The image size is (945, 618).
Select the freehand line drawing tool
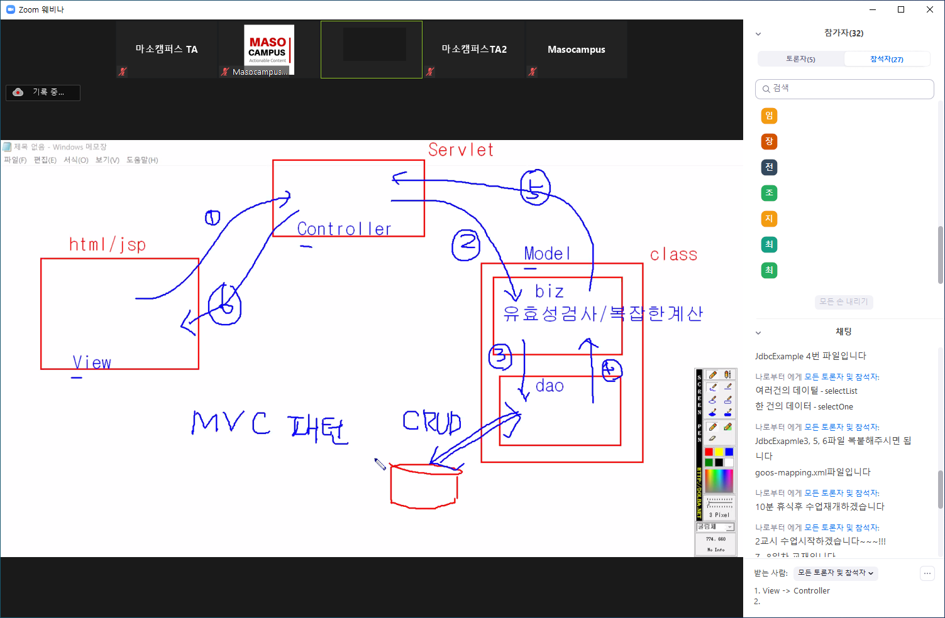tap(712, 387)
